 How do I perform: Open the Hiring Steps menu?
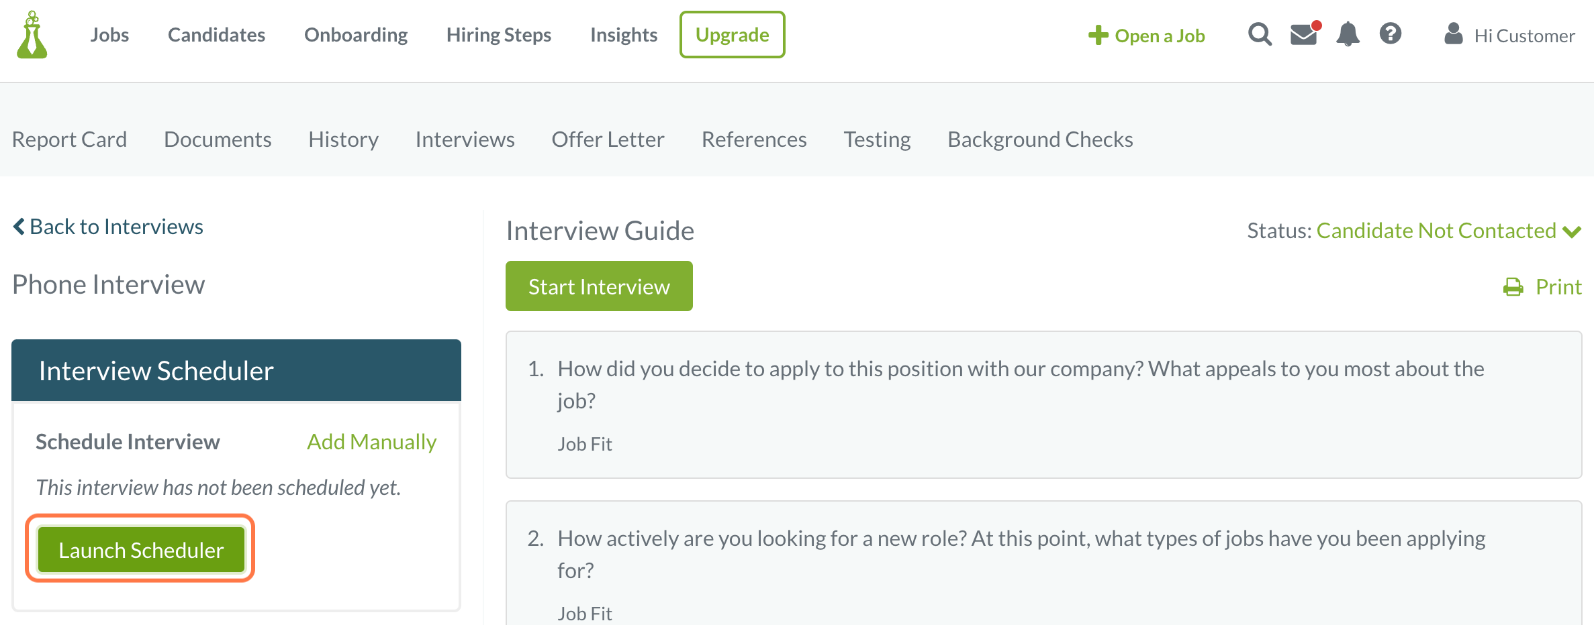click(x=499, y=35)
